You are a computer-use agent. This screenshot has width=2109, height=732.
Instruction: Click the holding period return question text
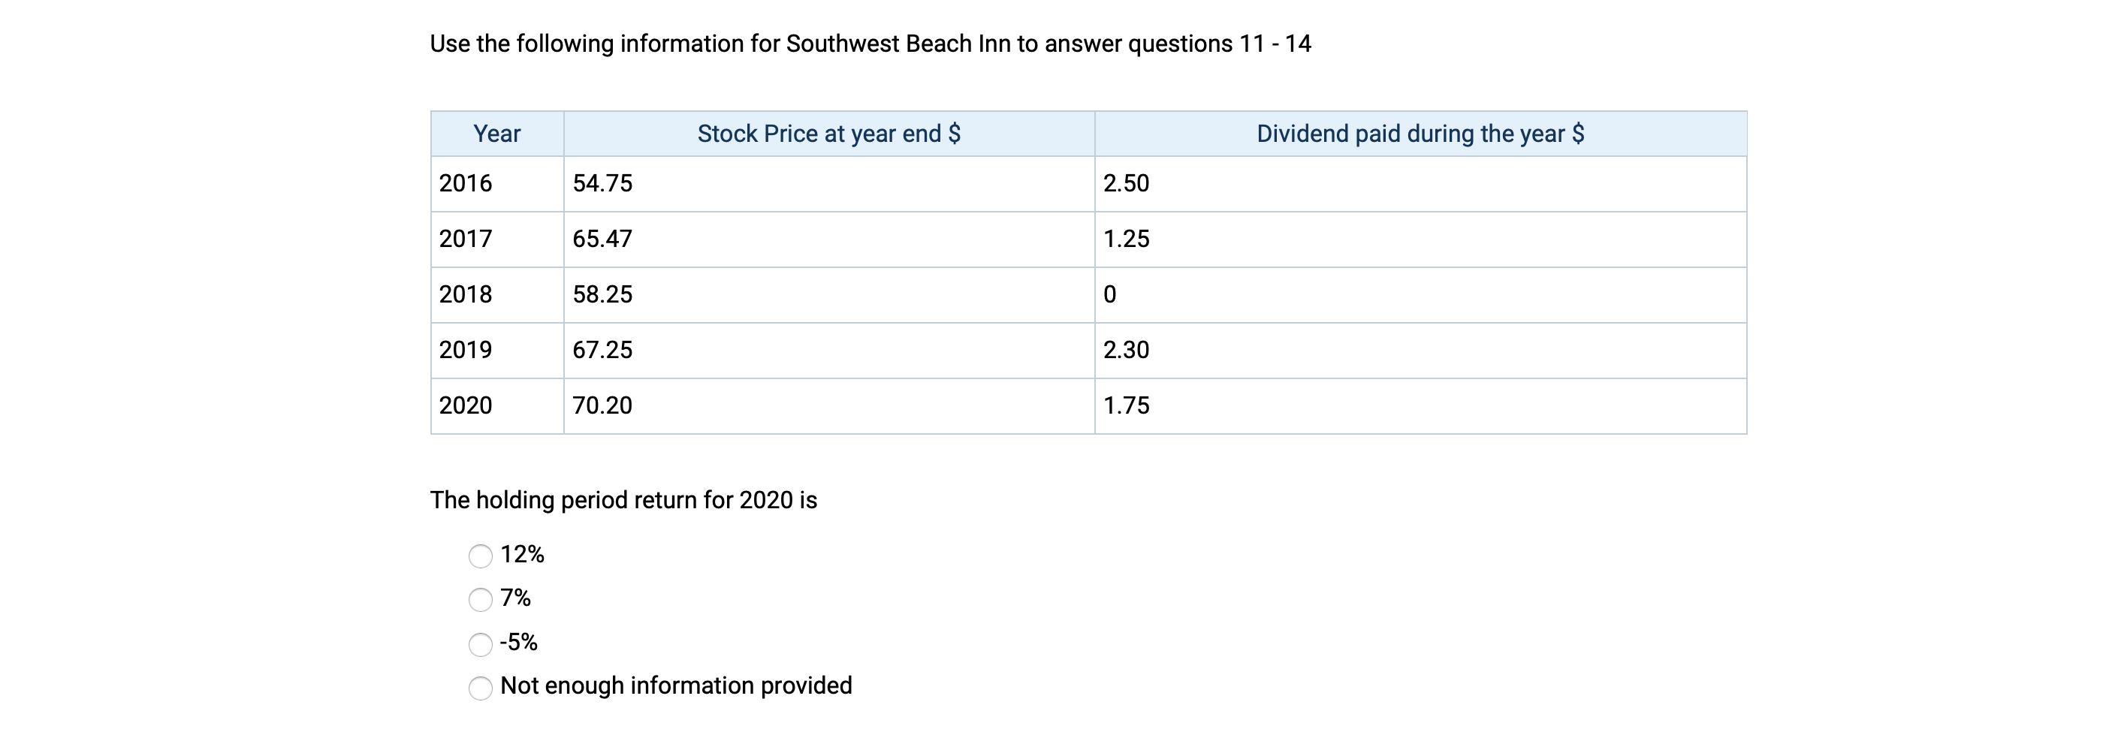click(x=624, y=500)
